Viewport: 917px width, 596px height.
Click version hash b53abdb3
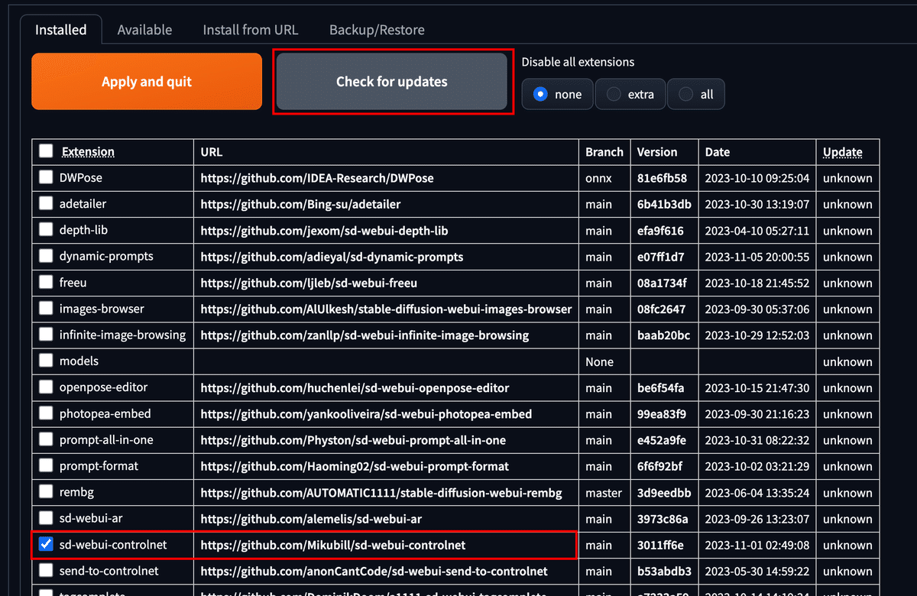coord(664,571)
